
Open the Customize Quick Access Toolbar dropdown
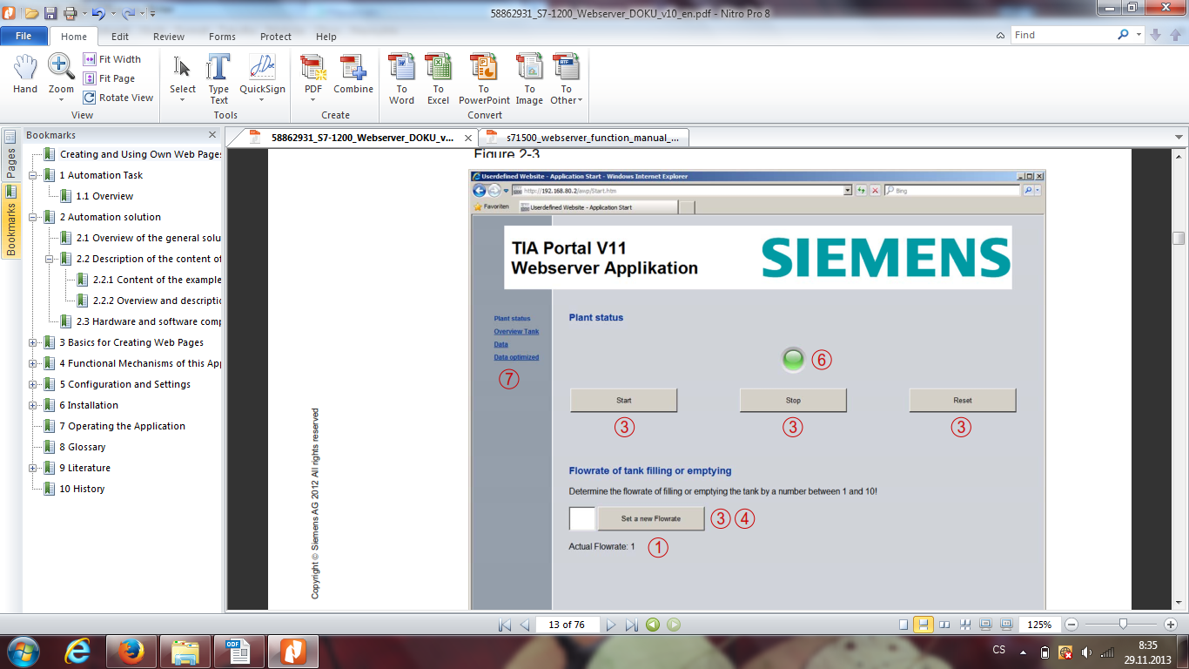[x=153, y=13]
